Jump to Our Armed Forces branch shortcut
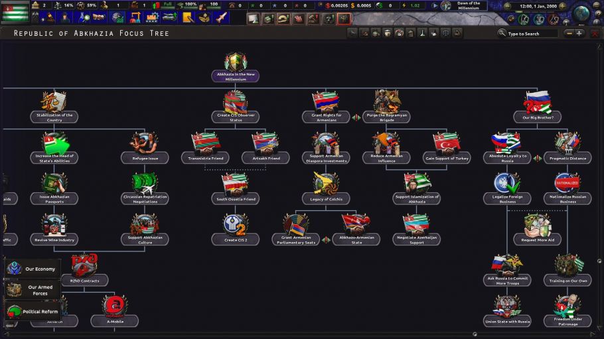 click(x=33, y=290)
